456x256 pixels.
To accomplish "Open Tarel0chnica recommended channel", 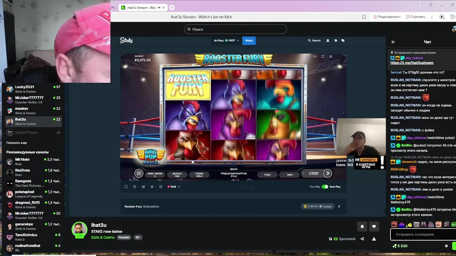I will 33,237.
